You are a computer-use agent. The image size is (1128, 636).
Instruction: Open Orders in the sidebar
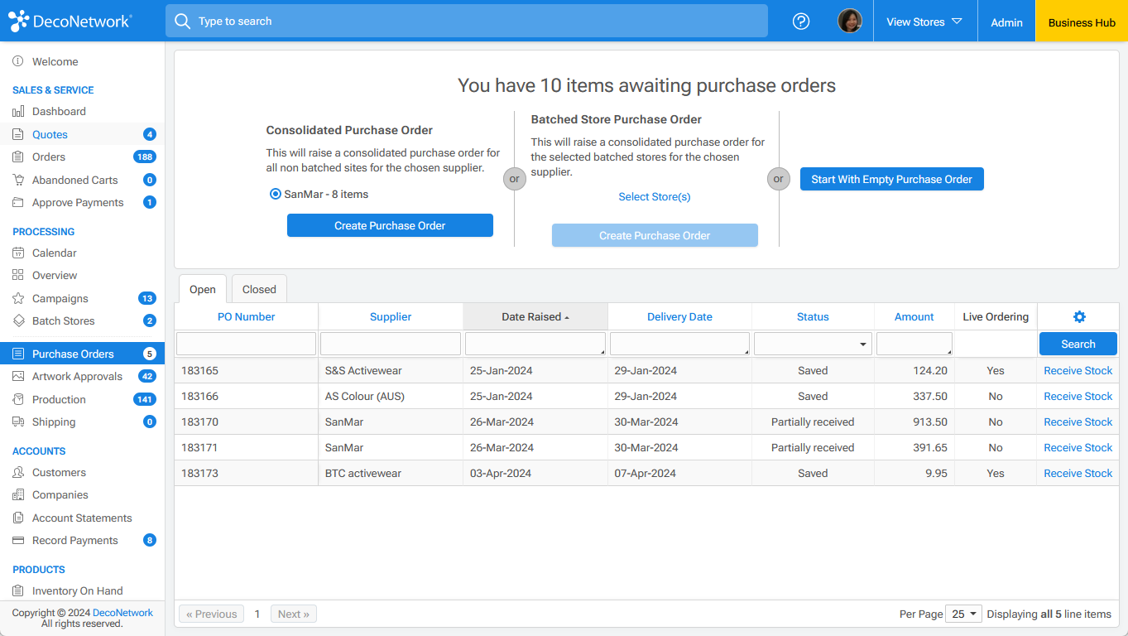tap(83, 157)
